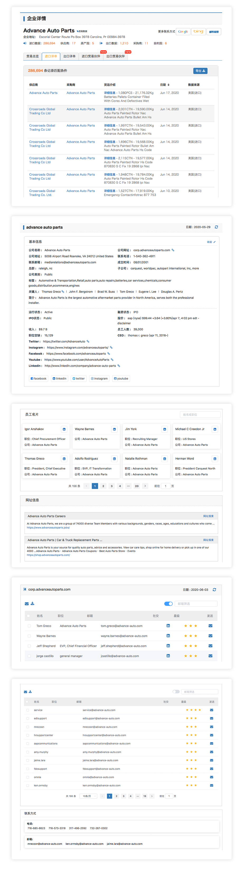This screenshot has width=243, height=872.
Task: Tick the checkbox for Tom Greco
Action: (29, 626)
